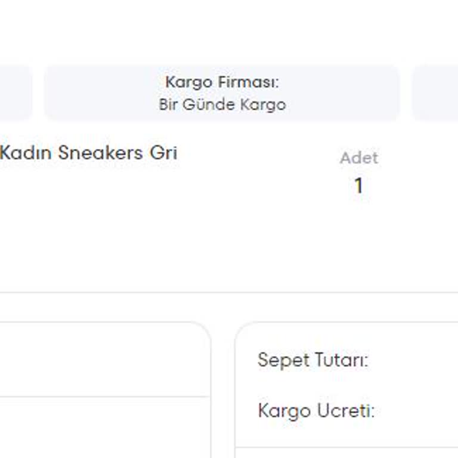The height and width of the screenshot is (458, 458).
Task: Select the "Bir Günde Kargo" carrier name
Action: point(222,105)
